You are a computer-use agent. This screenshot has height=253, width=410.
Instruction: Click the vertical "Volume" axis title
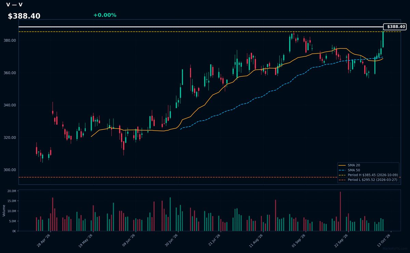pyautogui.click(x=4, y=210)
